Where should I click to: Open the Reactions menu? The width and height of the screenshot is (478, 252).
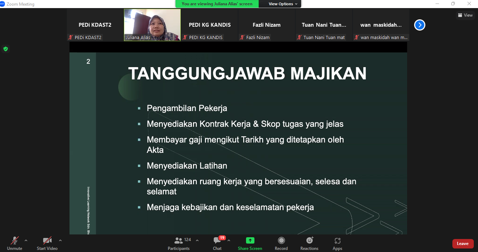click(x=309, y=243)
